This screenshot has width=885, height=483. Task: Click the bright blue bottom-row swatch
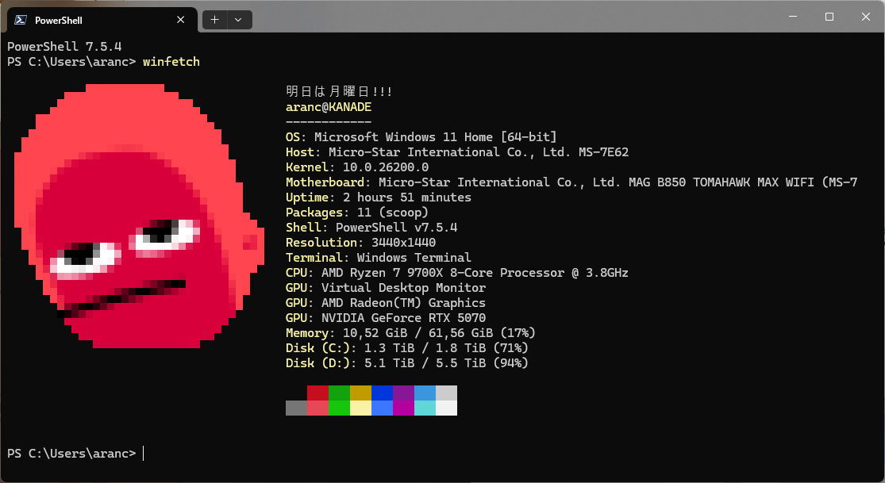[x=382, y=408]
